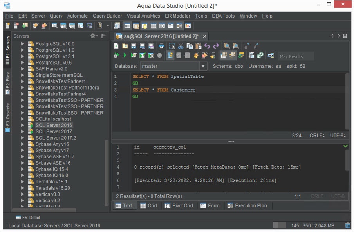Click the green Execute query play icon

click(125, 56)
